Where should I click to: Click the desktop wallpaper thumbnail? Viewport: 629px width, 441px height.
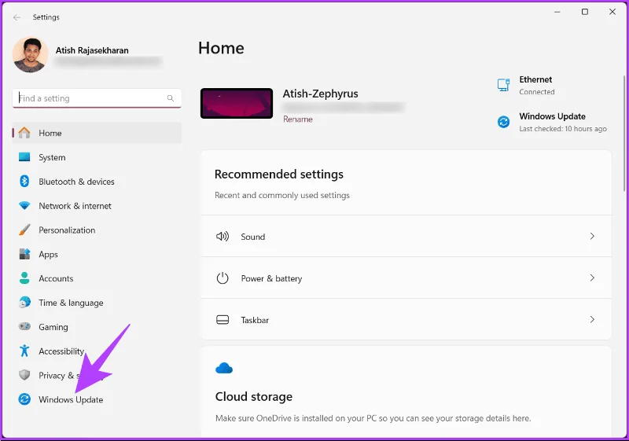237,103
